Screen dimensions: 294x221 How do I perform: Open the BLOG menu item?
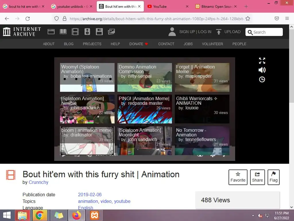click(x=69, y=44)
